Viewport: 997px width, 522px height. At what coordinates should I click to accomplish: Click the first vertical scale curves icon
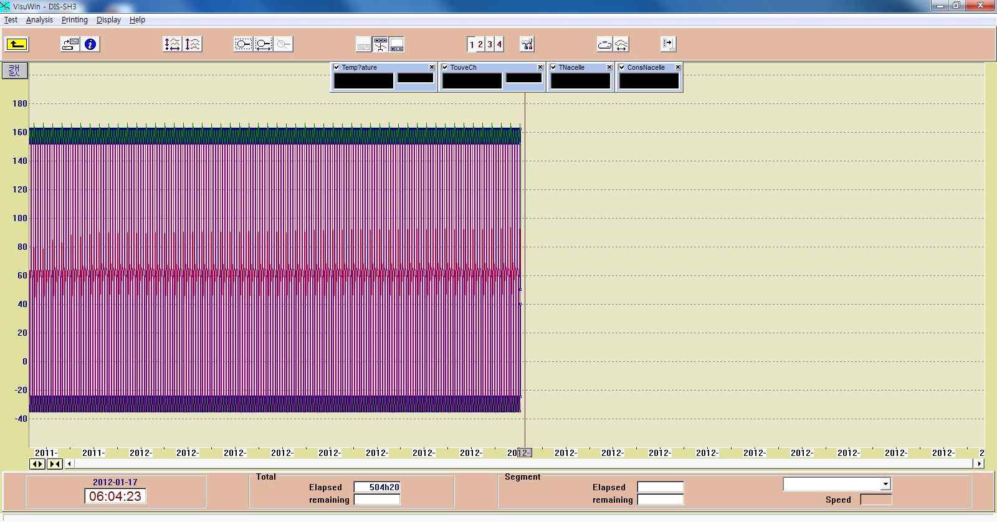[172, 44]
